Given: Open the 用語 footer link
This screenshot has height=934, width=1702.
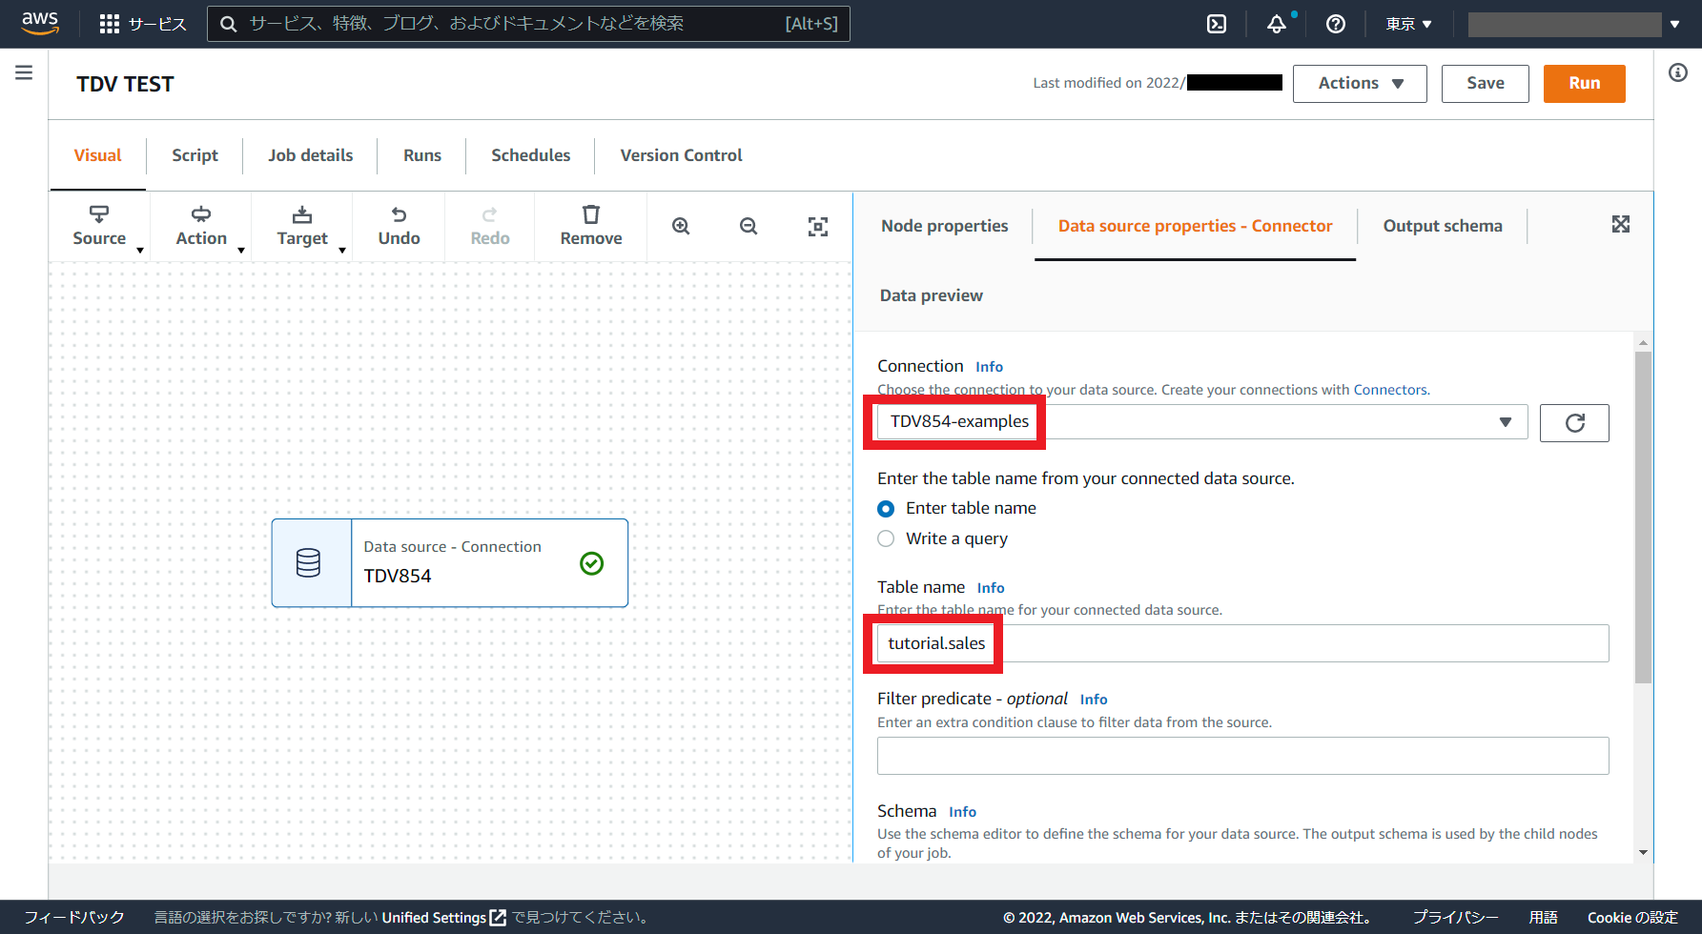Looking at the screenshot, I should coord(1543,918).
